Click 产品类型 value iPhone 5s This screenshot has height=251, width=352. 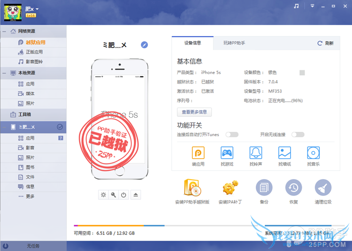click(x=211, y=72)
